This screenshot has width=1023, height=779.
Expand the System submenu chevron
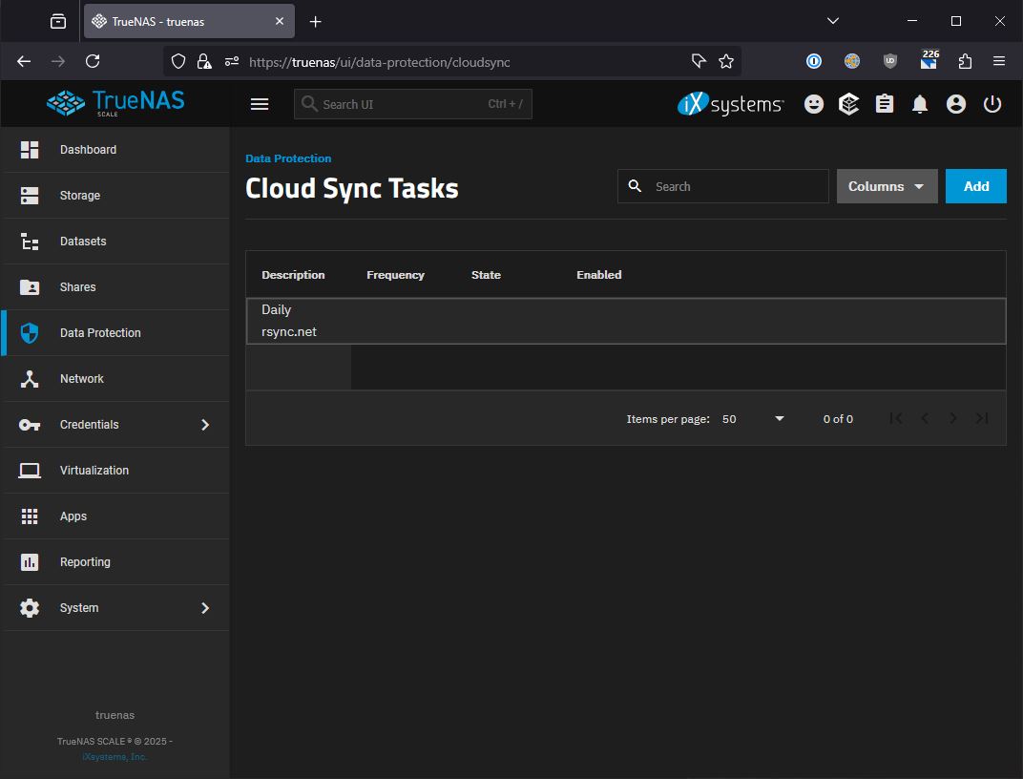click(205, 608)
